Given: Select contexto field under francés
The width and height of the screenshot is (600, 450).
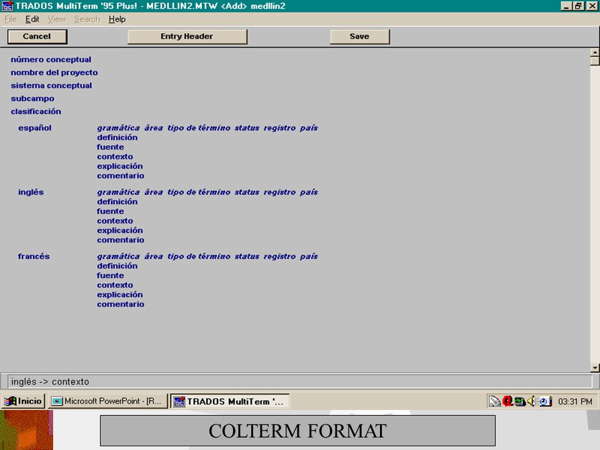Looking at the screenshot, I should 115,285.
